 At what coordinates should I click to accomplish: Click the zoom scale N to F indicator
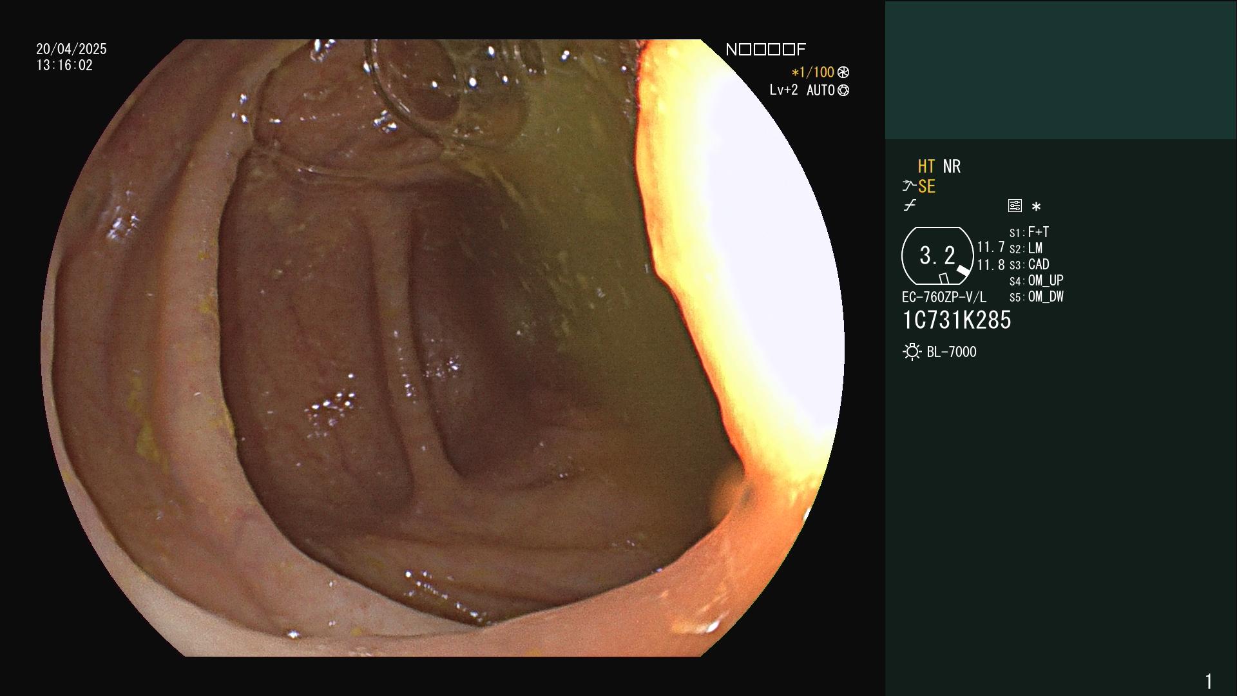click(x=765, y=50)
